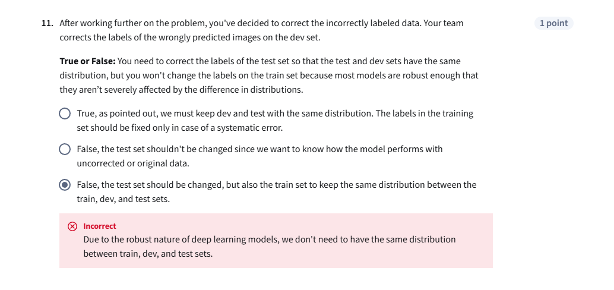Select 'test set shouldn't be changed' radio button
614x290 pixels.
pos(65,149)
